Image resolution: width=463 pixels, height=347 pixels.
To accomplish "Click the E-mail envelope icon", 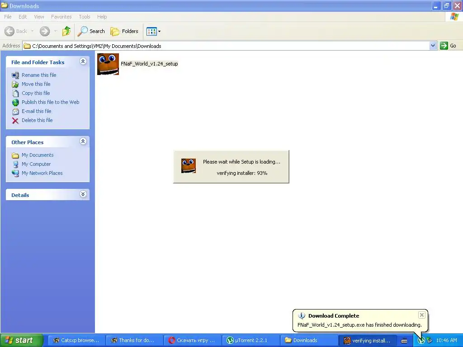I will point(15,112).
